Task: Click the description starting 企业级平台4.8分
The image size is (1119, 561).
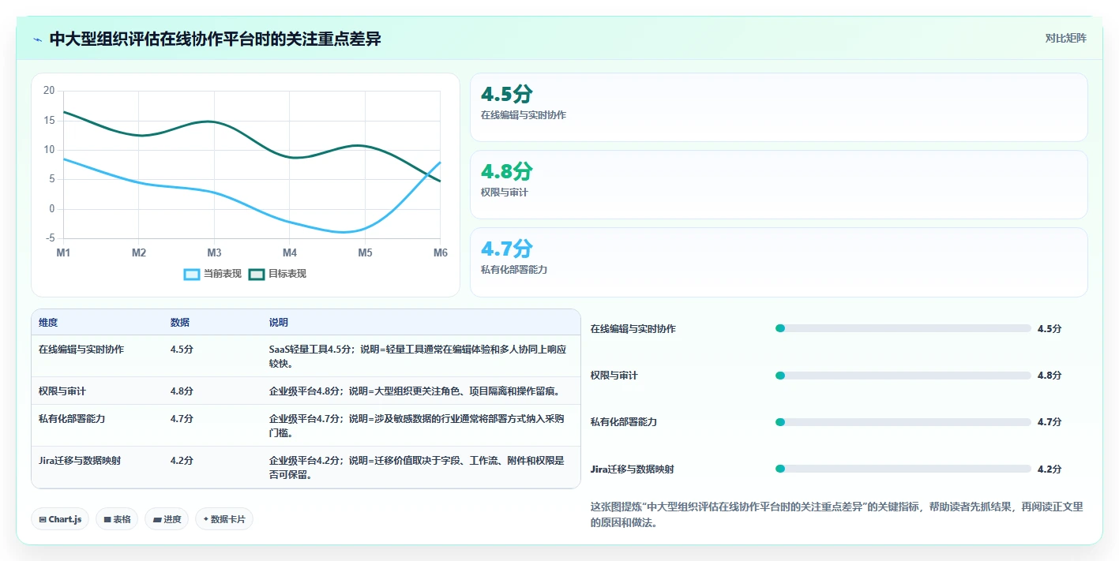Action: pyautogui.click(x=415, y=391)
